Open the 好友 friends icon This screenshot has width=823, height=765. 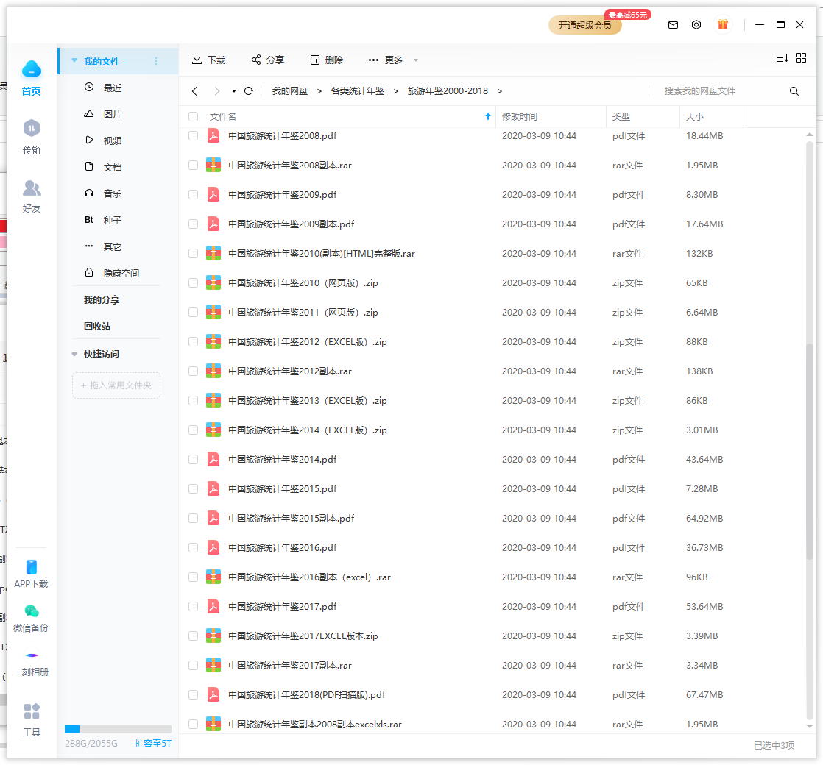click(32, 188)
